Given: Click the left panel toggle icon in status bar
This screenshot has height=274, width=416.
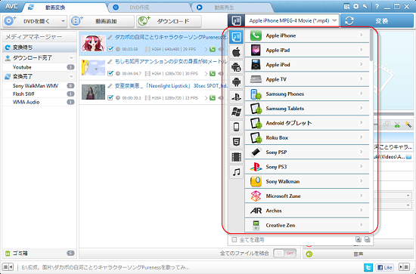Looking at the screenshot, I should (x=8, y=267).
